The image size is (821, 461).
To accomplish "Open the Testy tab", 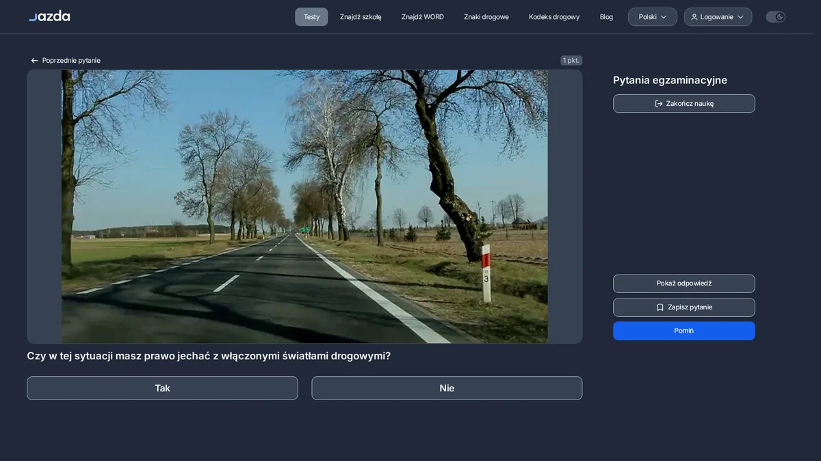I will (x=311, y=17).
